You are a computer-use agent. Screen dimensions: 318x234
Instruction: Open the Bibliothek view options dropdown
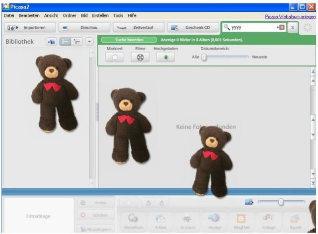coord(89,42)
